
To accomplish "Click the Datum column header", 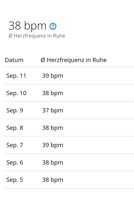I will 14,60.
